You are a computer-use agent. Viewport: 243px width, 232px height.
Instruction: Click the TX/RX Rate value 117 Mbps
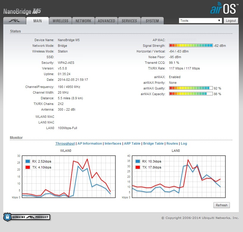[184, 68]
